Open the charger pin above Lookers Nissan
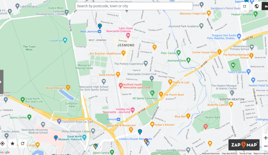The height and width of the screenshot is (155, 268). pos(140,131)
